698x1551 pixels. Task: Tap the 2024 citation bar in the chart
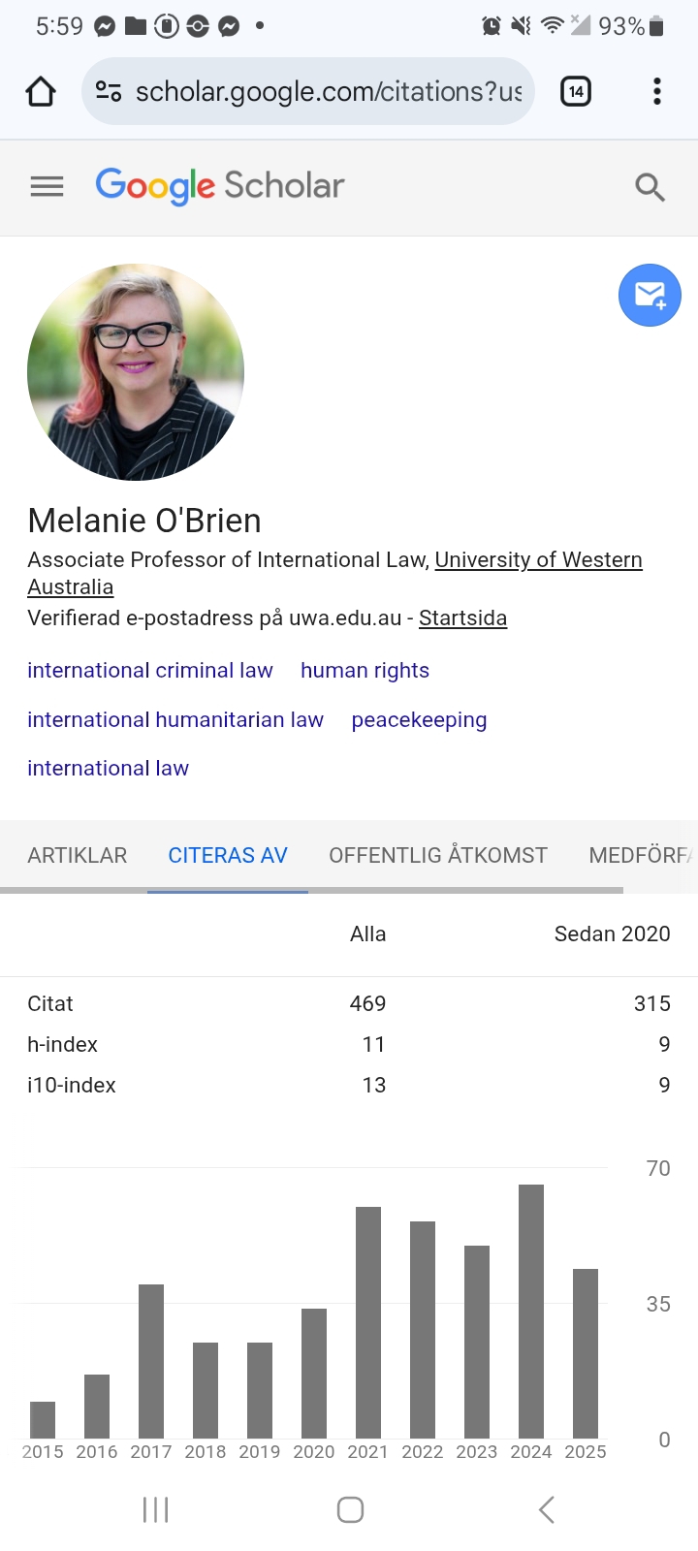point(531,1311)
